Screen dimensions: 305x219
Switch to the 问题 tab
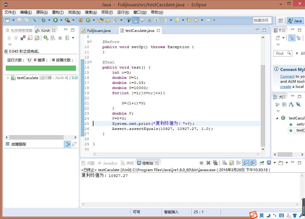tap(89, 163)
